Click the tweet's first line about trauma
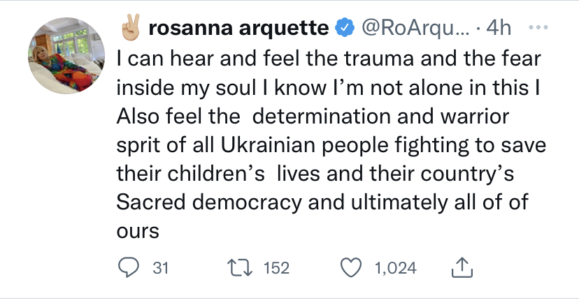 coord(327,60)
